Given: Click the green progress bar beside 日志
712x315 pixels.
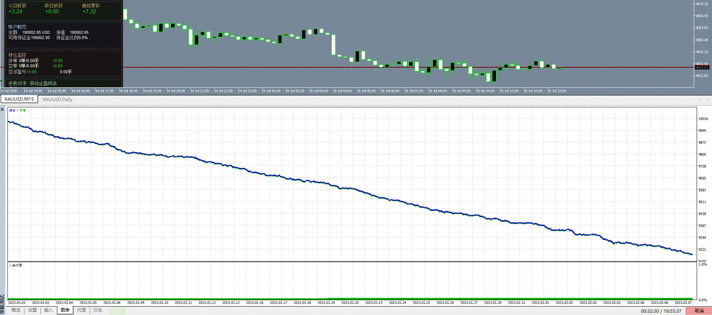Looking at the screenshot, I should coord(118,311).
